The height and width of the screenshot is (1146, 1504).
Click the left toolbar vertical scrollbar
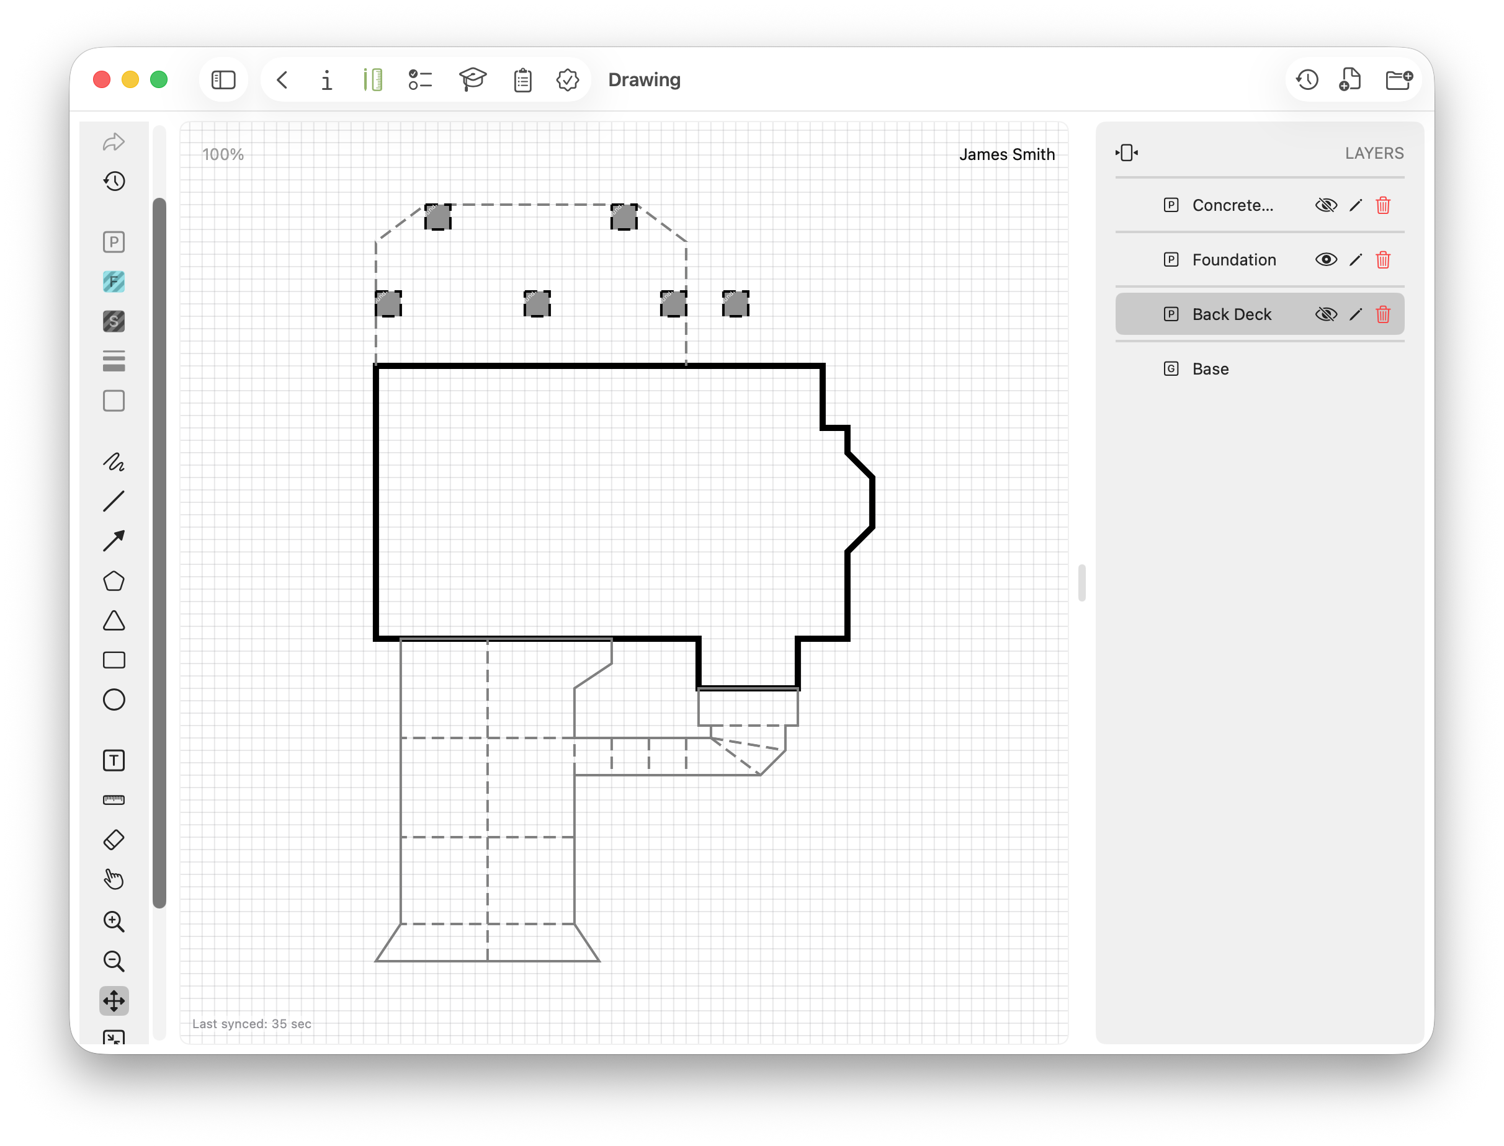[x=159, y=553]
